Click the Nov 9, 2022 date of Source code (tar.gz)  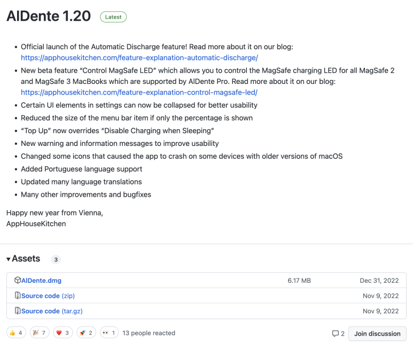pyautogui.click(x=381, y=311)
